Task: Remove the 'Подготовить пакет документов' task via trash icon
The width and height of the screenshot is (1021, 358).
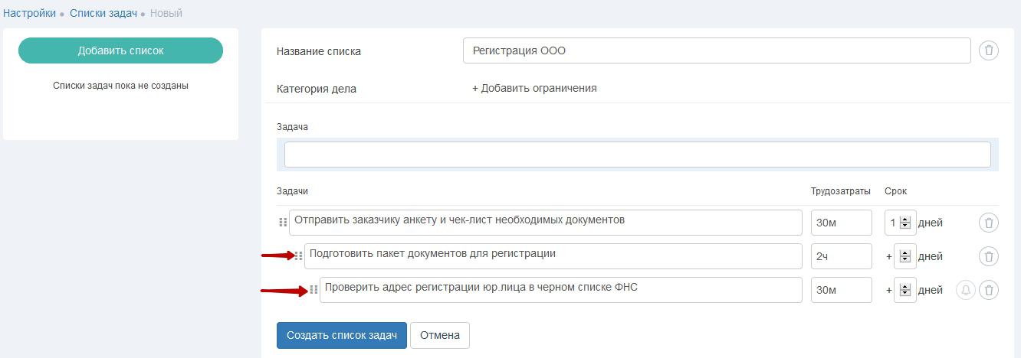Action: 989,256
